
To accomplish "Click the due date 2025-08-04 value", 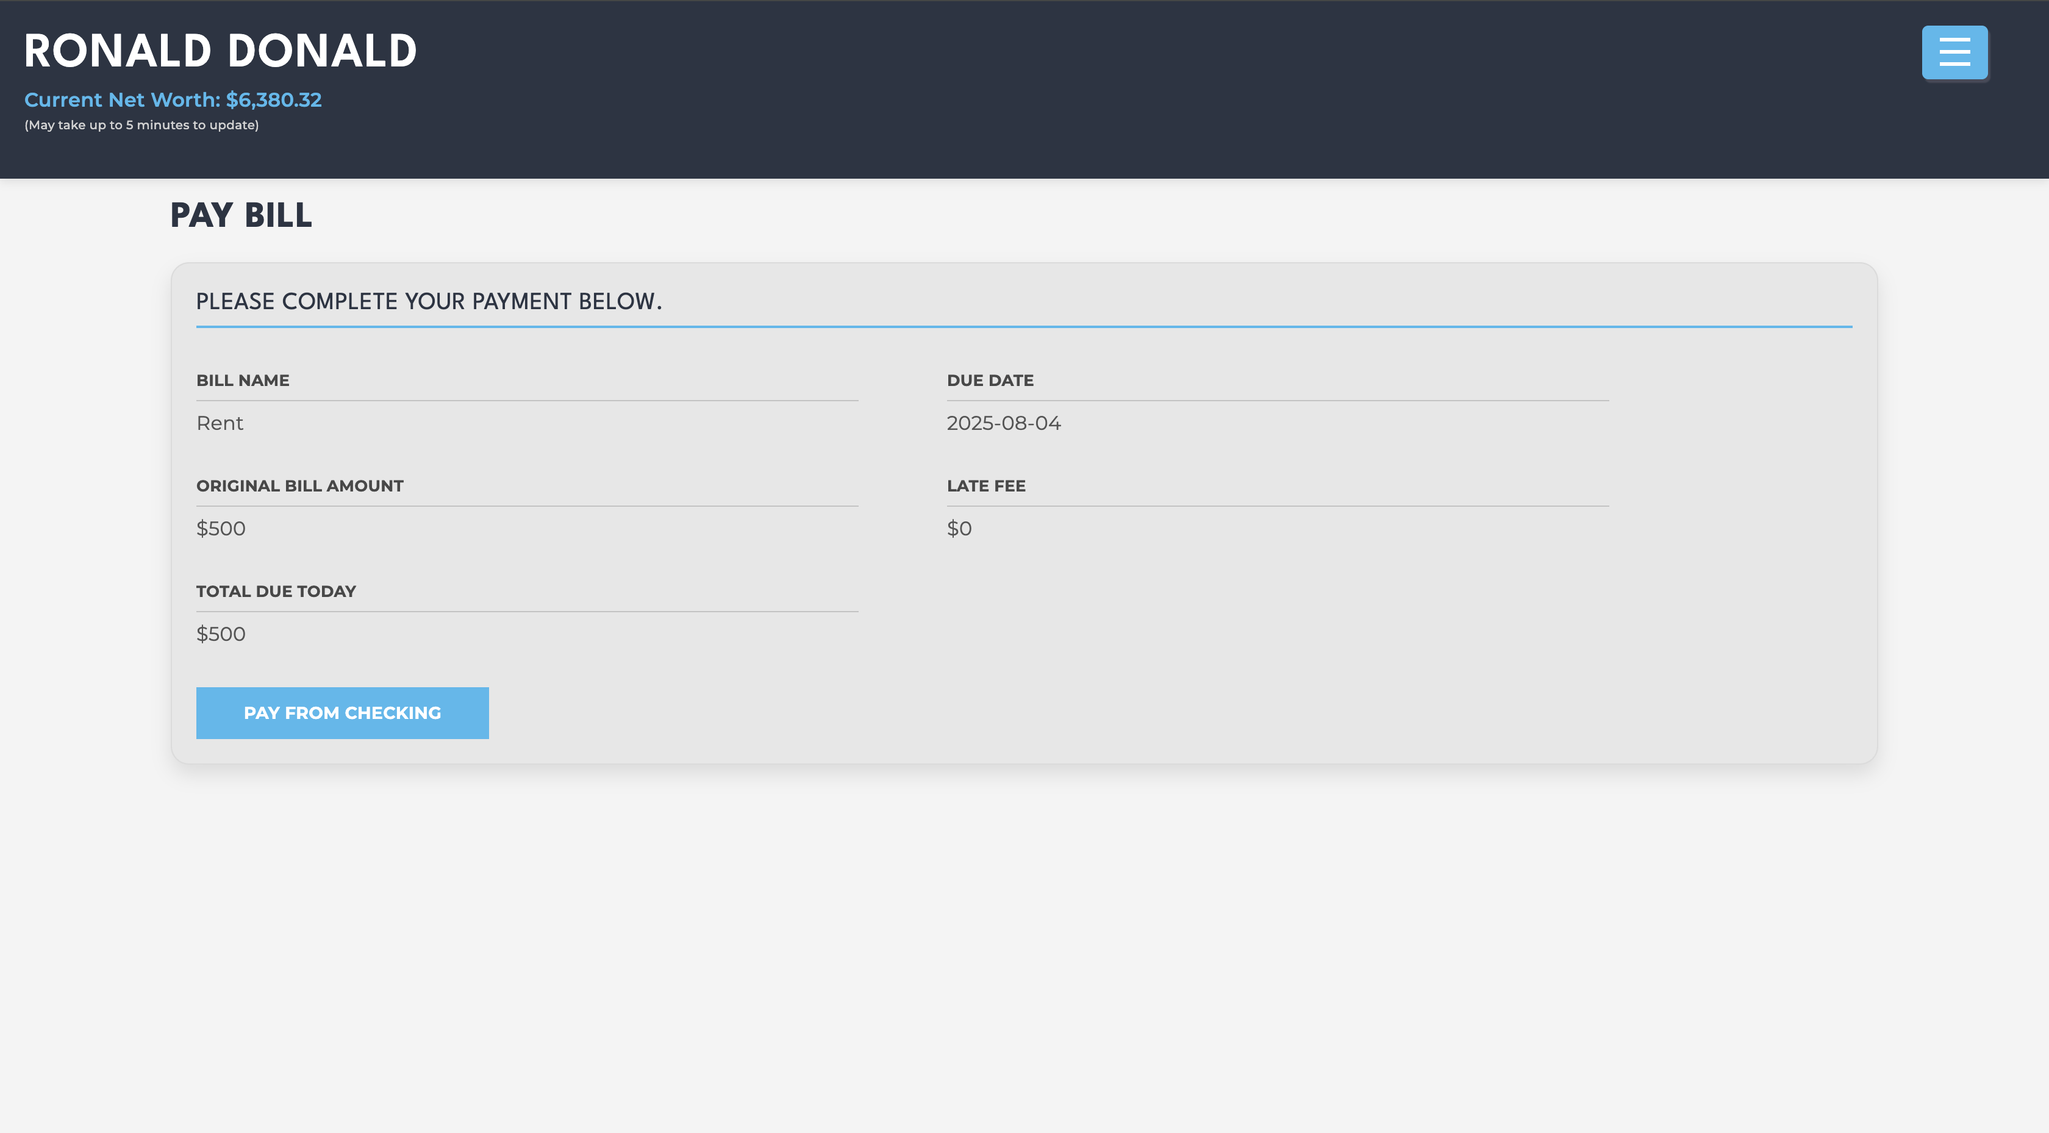I will [x=1003, y=423].
